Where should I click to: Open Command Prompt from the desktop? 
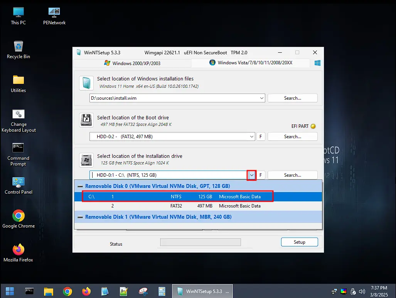[18, 148]
